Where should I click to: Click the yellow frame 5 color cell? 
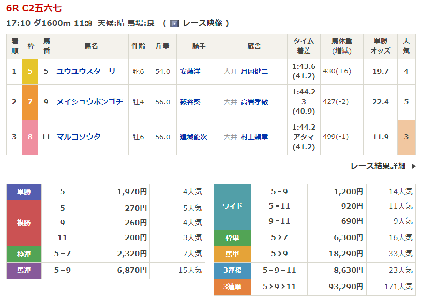pos(30,71)
